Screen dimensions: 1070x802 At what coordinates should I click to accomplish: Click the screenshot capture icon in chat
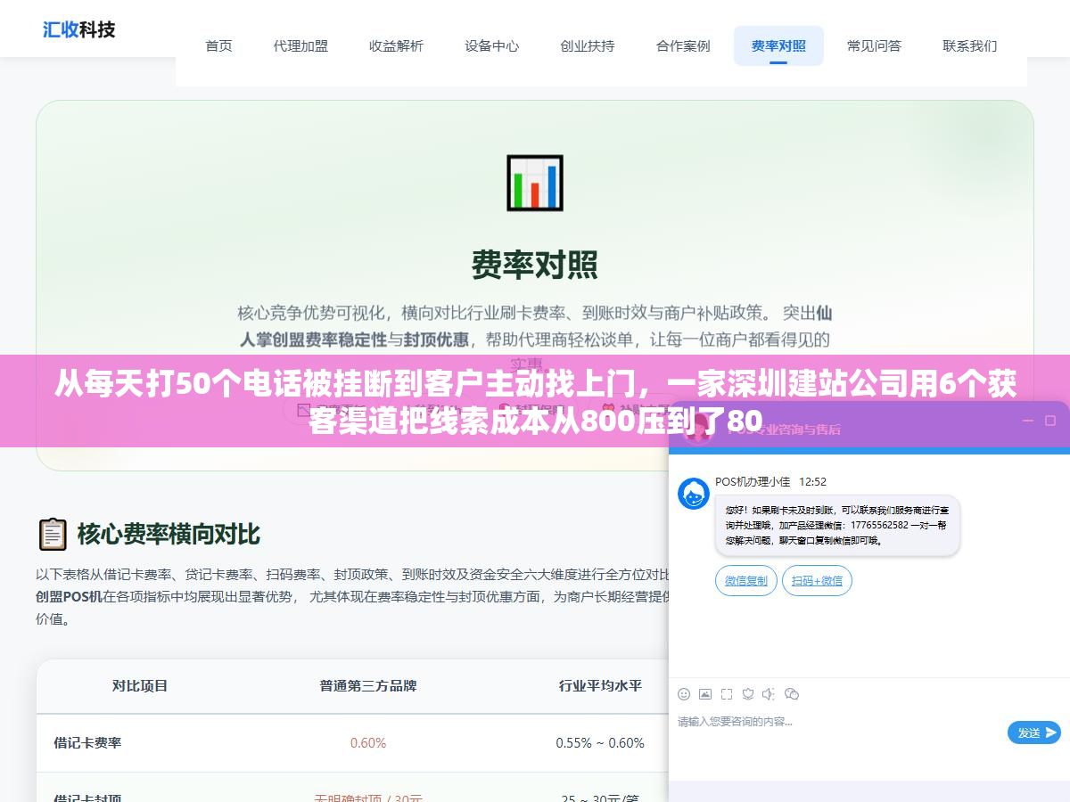[x=727, y=693]
